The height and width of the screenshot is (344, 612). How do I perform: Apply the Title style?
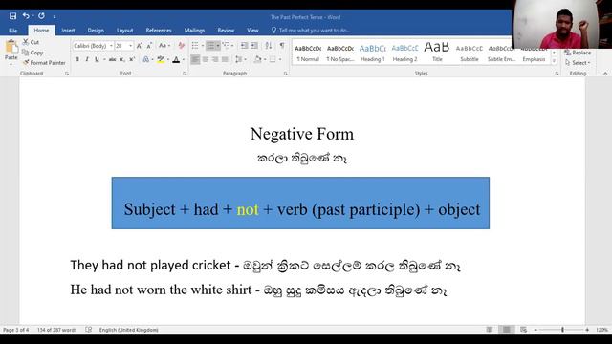pyautogui.click(x=437, y=53)
